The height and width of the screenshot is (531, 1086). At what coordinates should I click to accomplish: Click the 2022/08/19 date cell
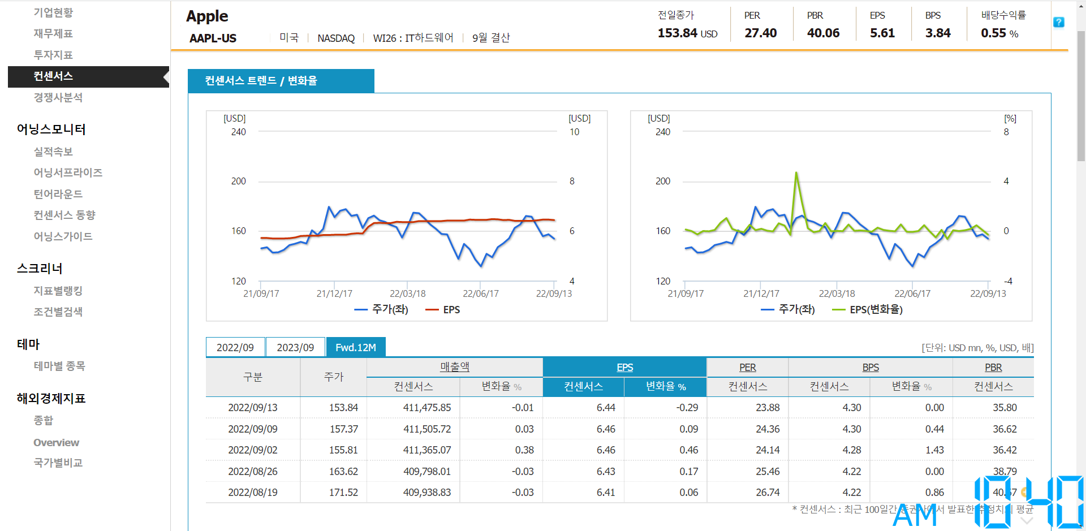click(x=253, y=493)
